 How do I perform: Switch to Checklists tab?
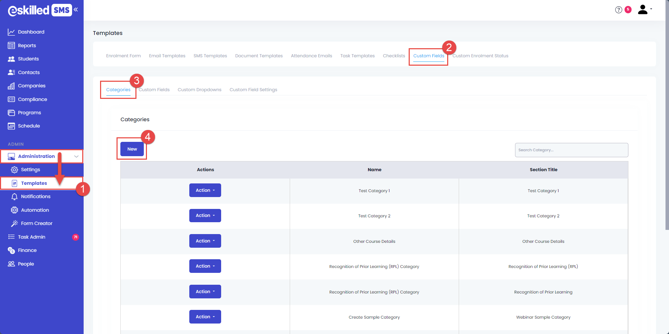tap(394, 56)
